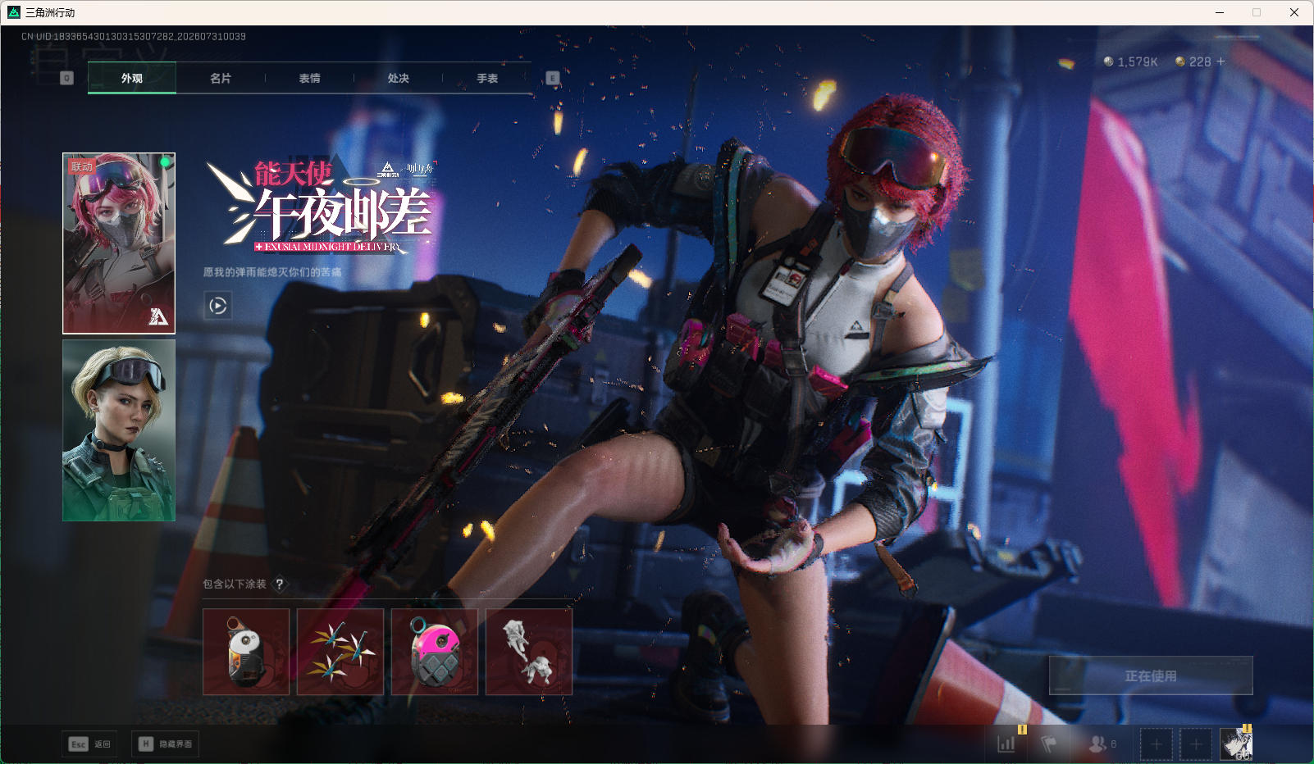
Task: Click the second empty squad slot
Action: (x=1196, y=744)
